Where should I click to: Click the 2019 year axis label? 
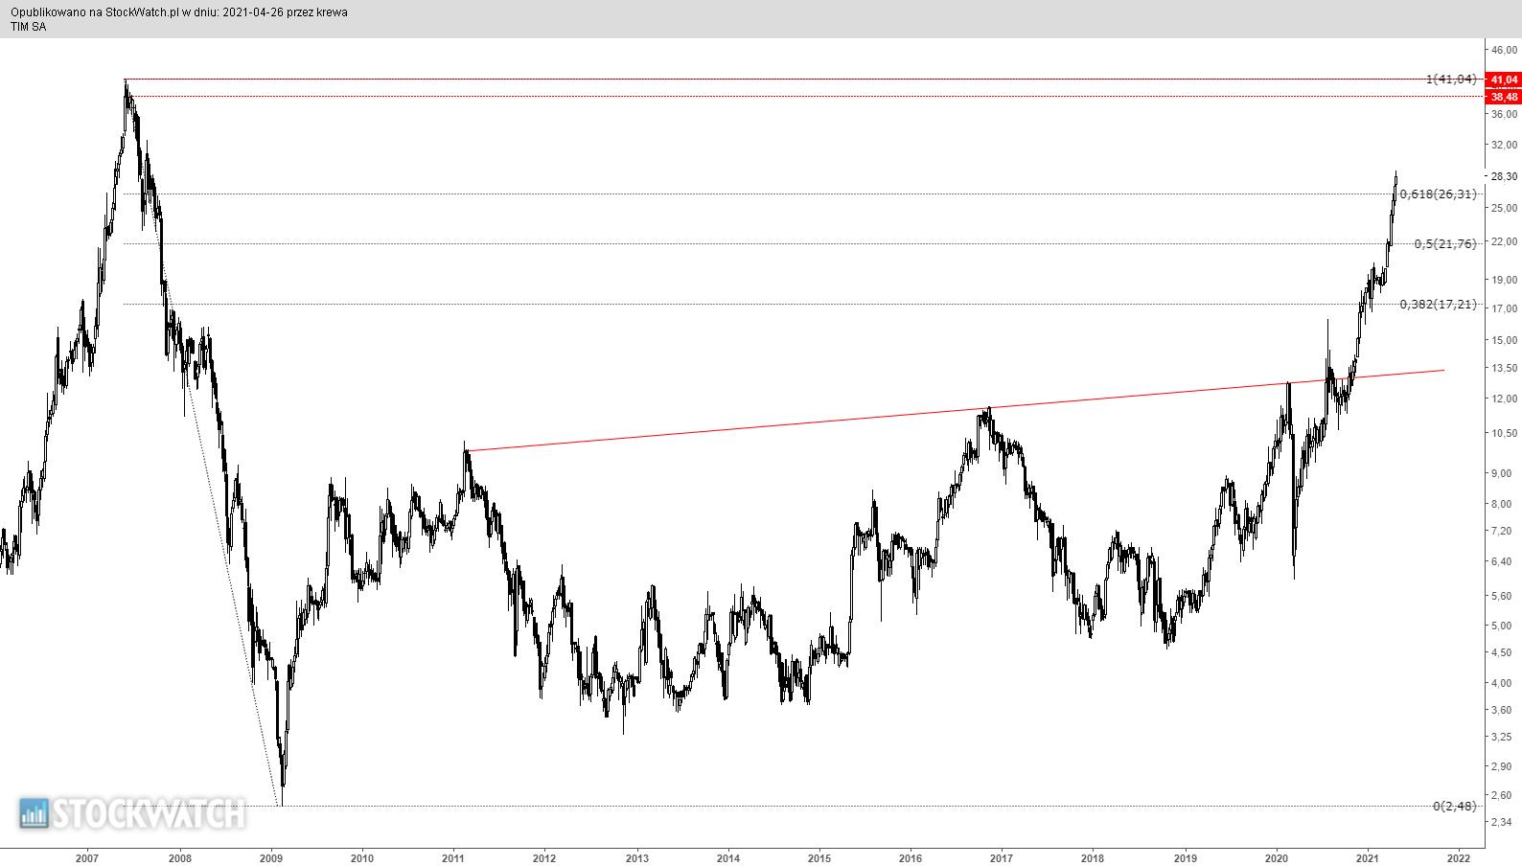[x=1186, y=858]
